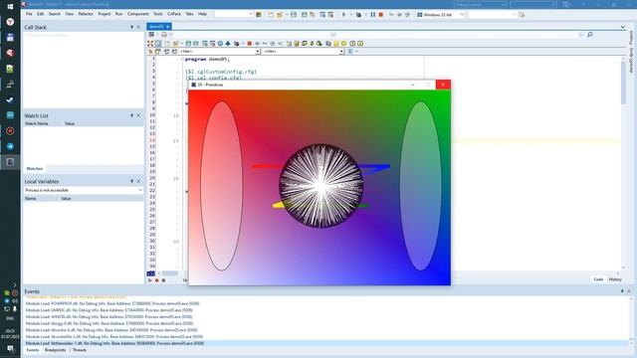Click the Value column header in Watch List
Viewport: 637px width, 358px height.
70,123
